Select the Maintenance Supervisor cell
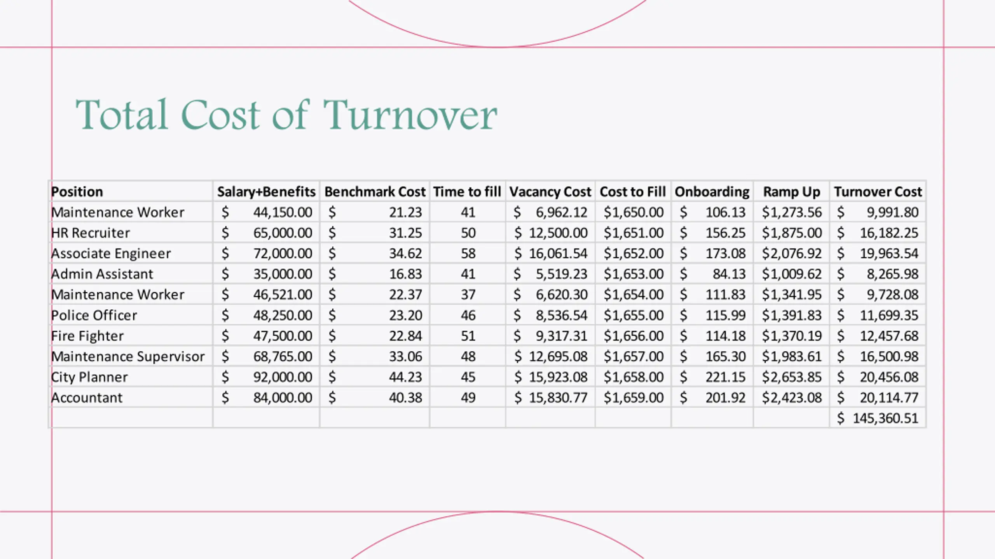This screenshot has width=995, height=559. coord(128,356)
